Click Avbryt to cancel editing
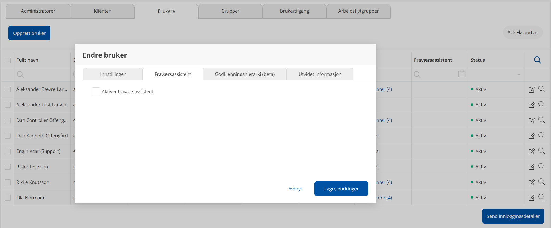This screenshot has width=551, height=228. (295, 189)
